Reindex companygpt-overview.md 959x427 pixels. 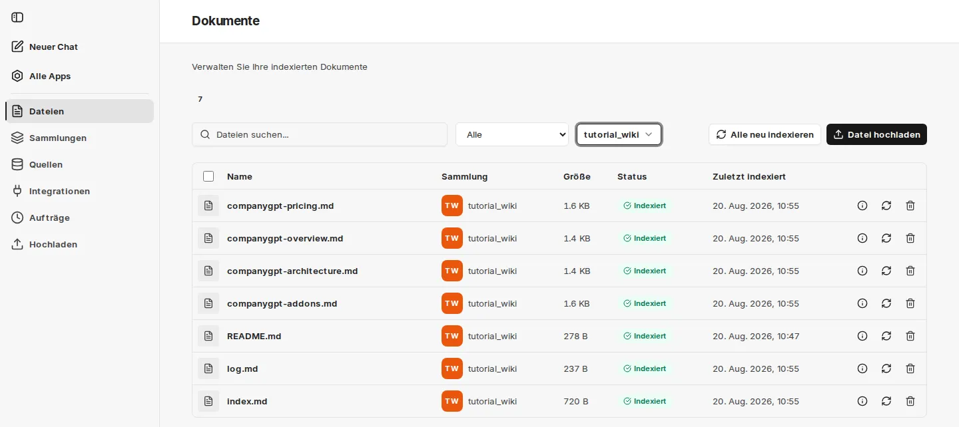tap(886, 238)
